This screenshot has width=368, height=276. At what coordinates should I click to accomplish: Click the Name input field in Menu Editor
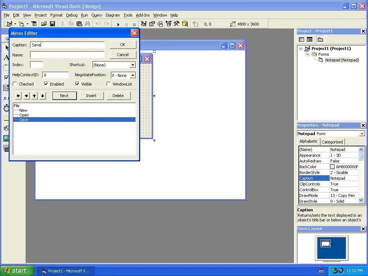pos(67,55)
